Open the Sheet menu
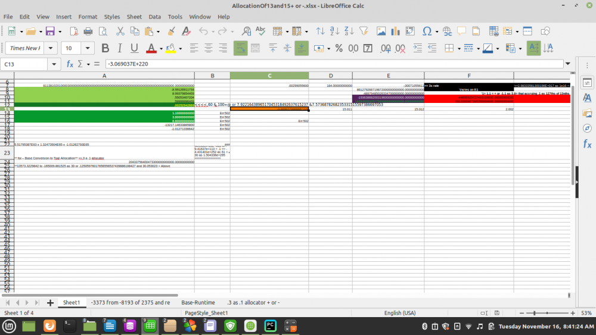596x335 pixels. pos(134,17)
